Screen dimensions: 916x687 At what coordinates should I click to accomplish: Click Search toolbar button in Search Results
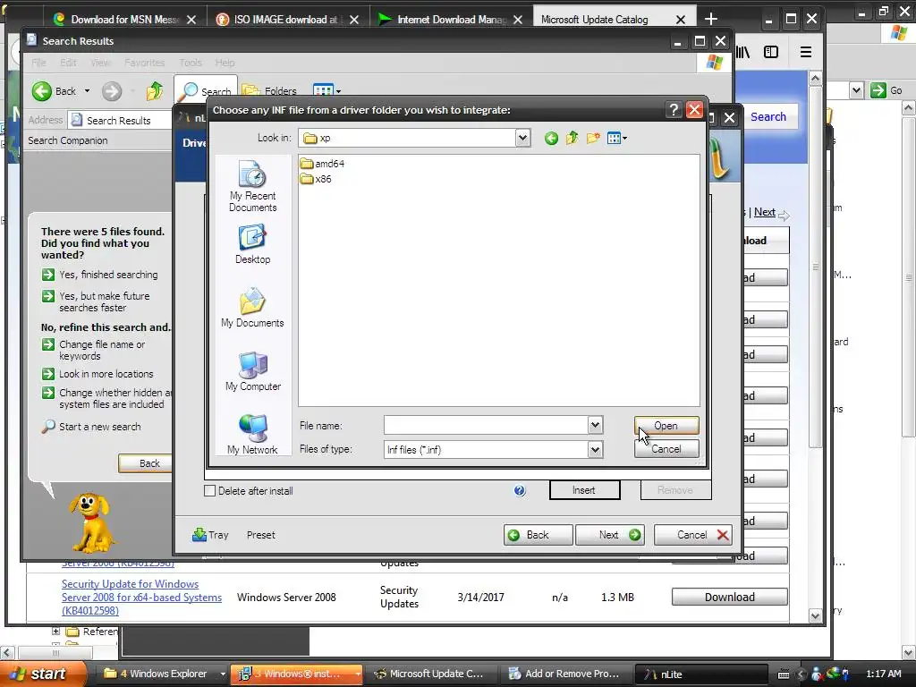coord(206,91)
